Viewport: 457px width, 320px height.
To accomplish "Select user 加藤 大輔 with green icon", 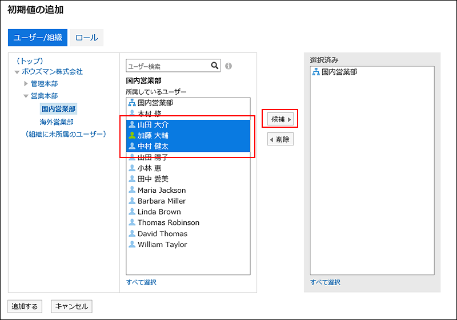I will (x=153, y=135).
